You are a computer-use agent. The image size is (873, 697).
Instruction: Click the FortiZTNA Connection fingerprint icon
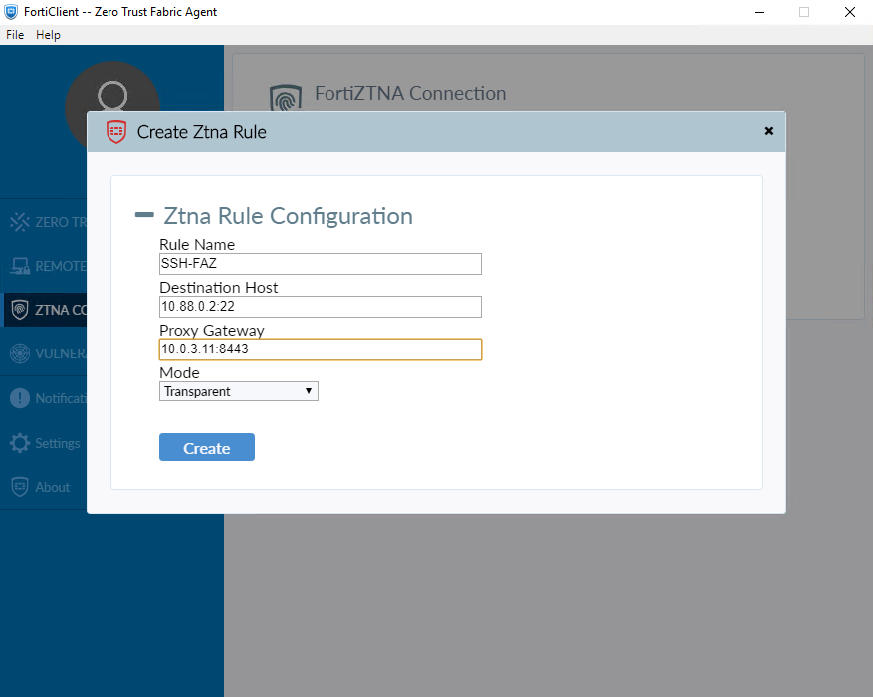(x=285, y=98)
